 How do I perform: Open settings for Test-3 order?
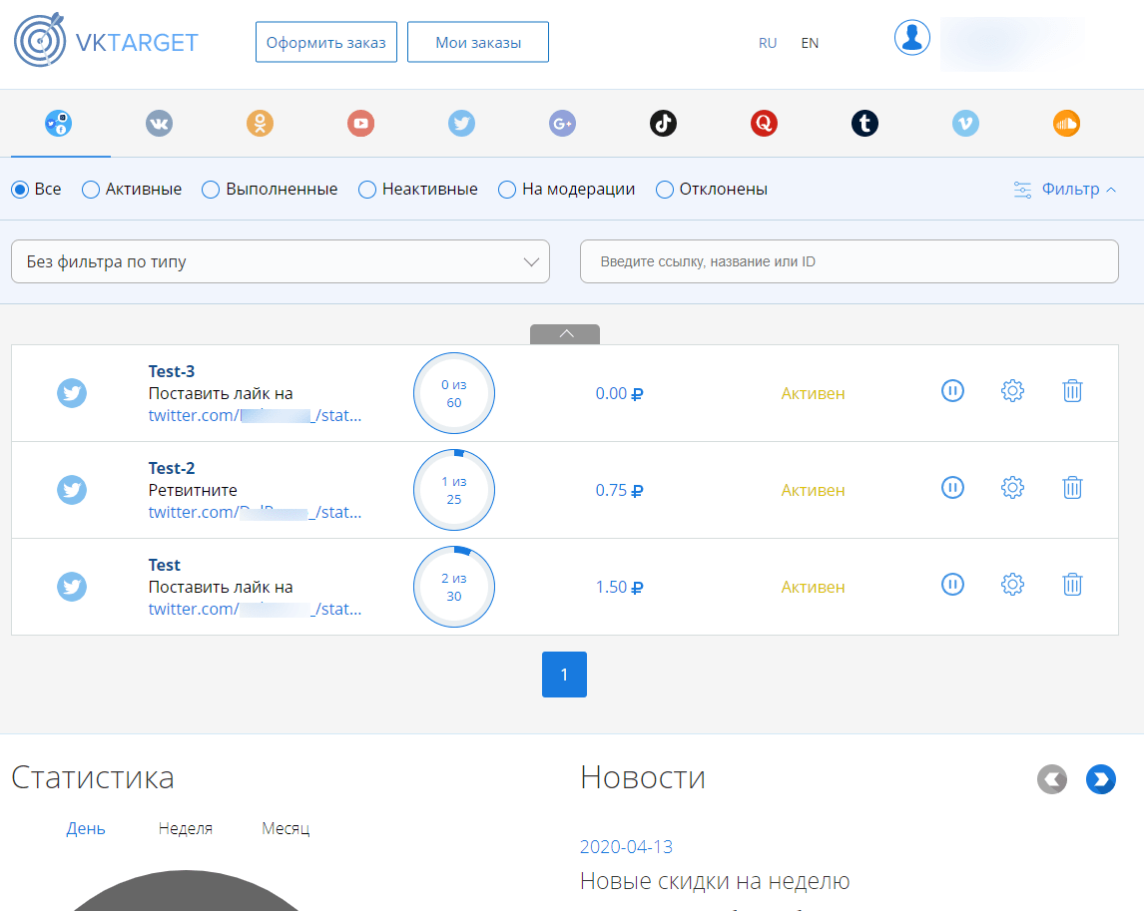(1012, 391)
